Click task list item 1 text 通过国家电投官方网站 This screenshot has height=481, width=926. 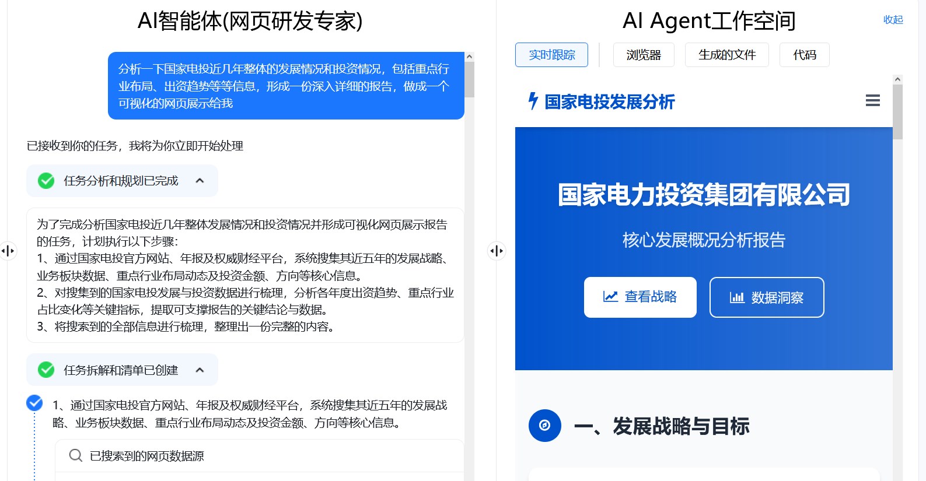click(250, 413)
